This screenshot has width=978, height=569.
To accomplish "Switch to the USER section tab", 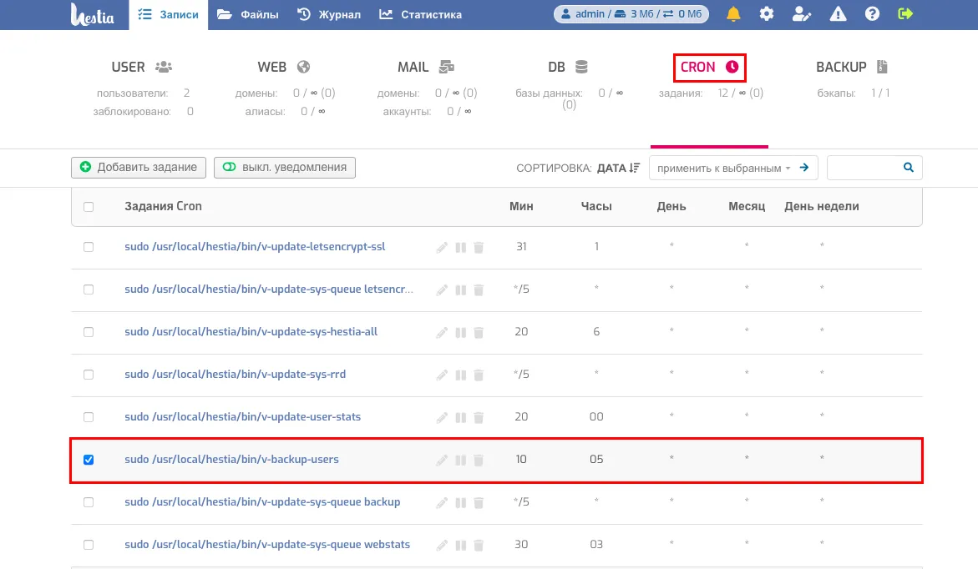I will (142, 67).
